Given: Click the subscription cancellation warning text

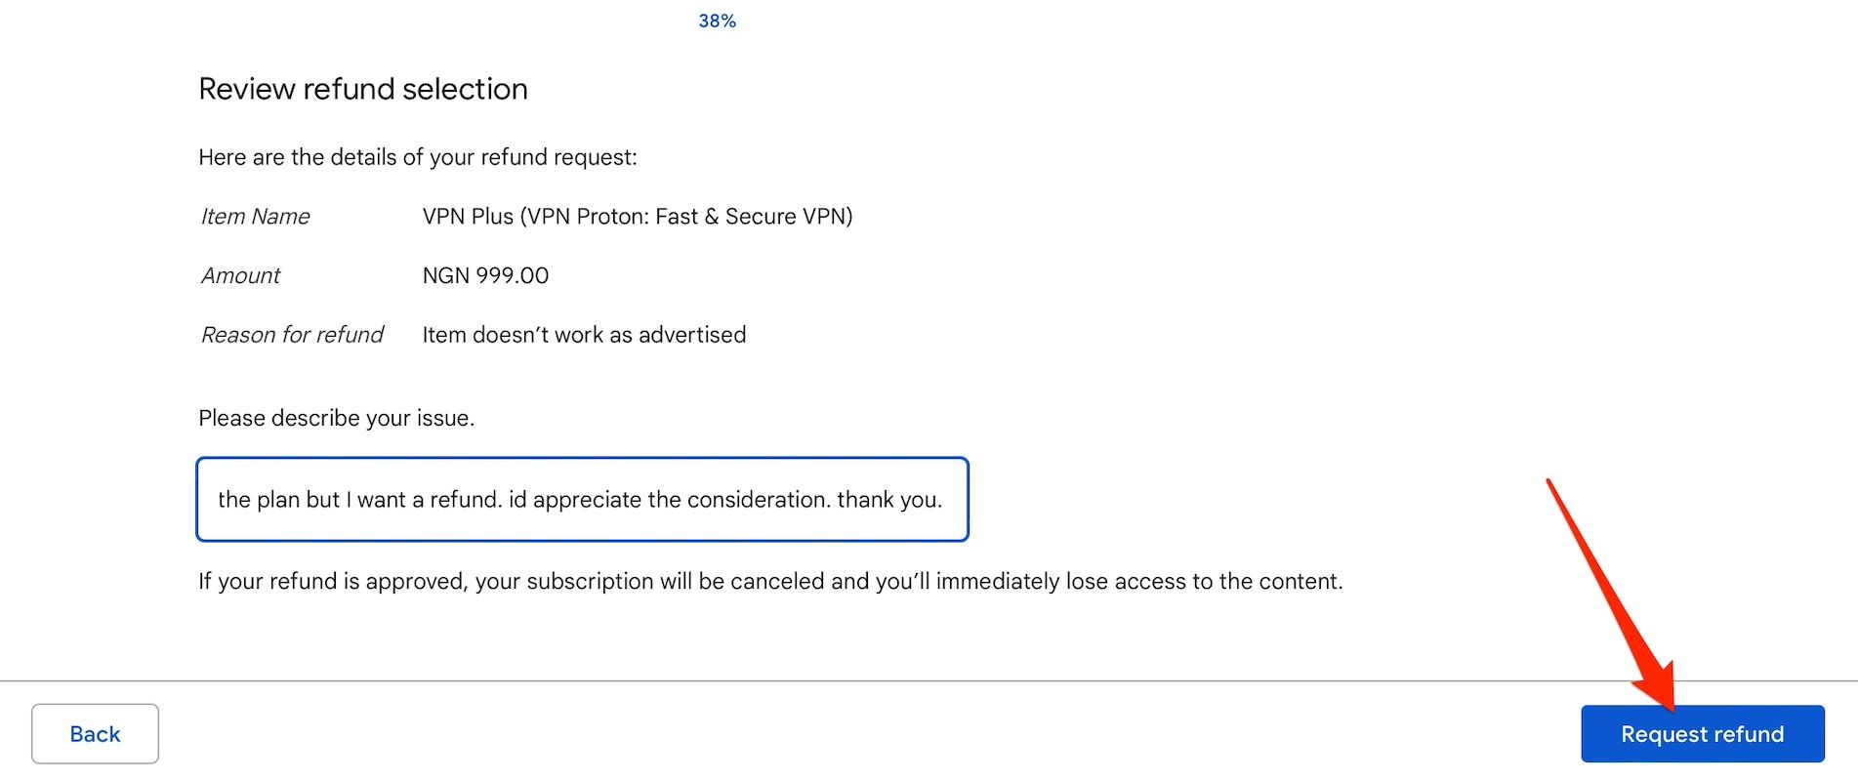Looking at the screenshot, I should click(x=770, y=581).
